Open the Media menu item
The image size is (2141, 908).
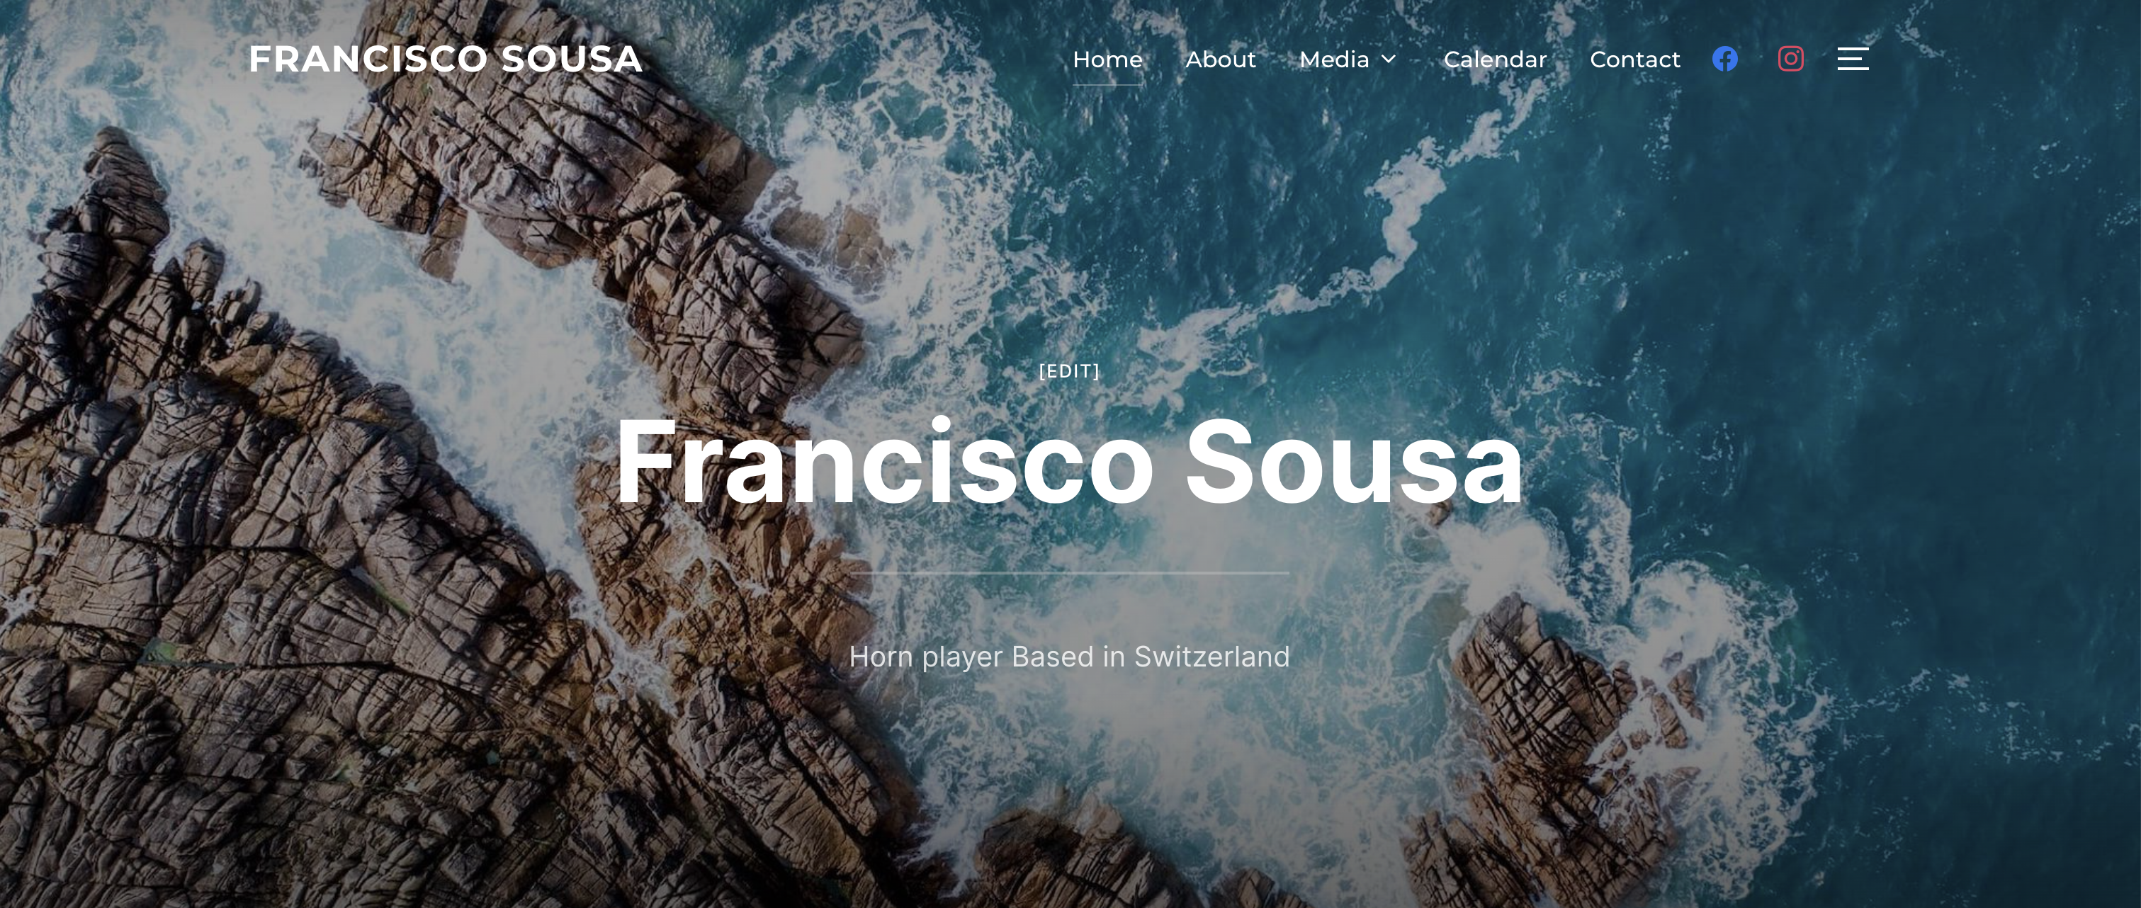(x=1334, y=59)
